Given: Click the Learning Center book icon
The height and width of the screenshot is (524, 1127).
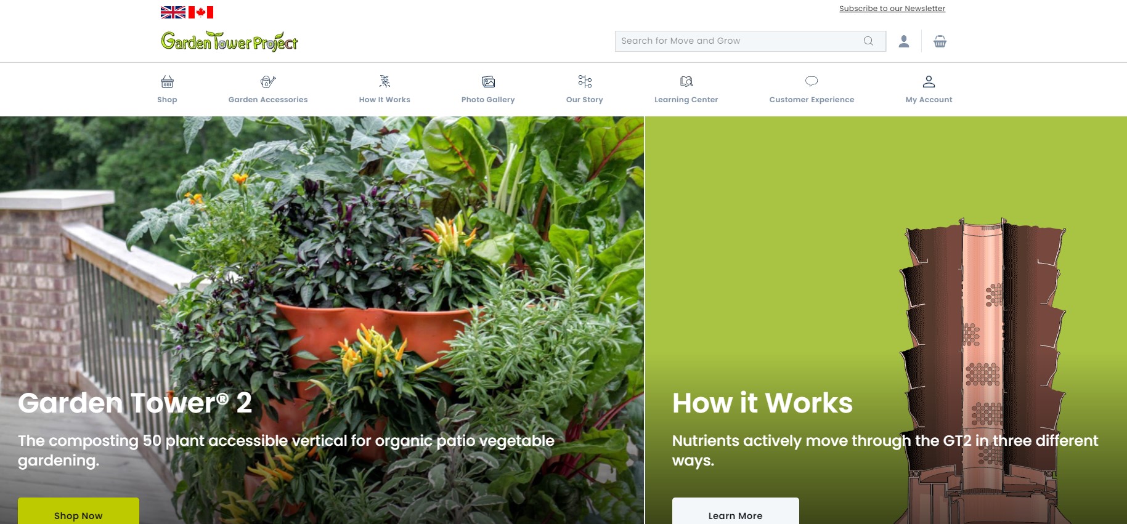Looking at the screenshot, I should tap(686, 81).
